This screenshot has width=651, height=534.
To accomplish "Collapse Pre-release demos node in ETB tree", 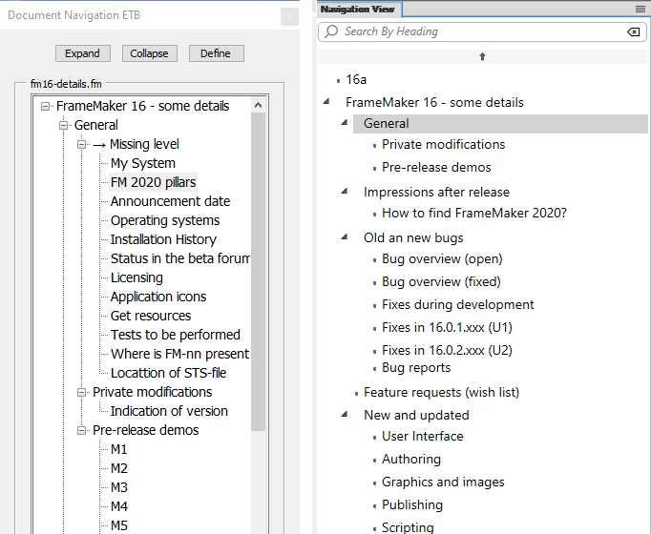I will click(x=81, y=430).
